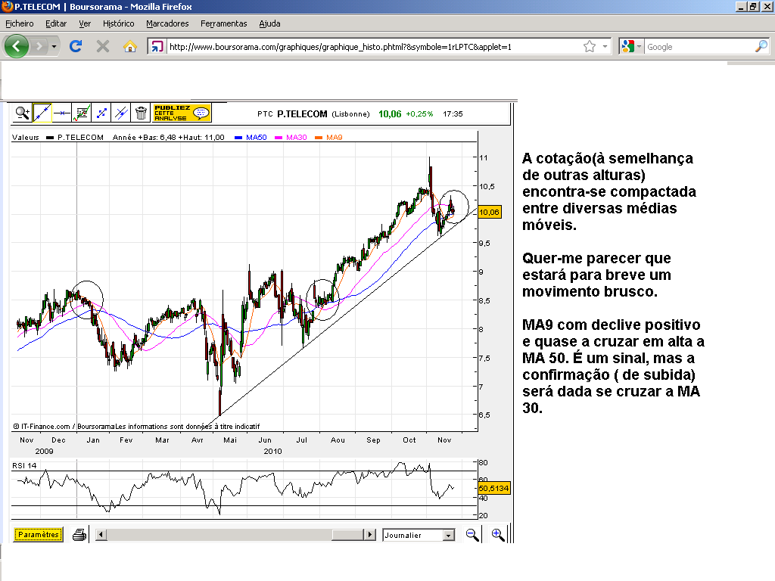Select the parallel channel lines tool

pyautogui.click(x=121, y=113)
